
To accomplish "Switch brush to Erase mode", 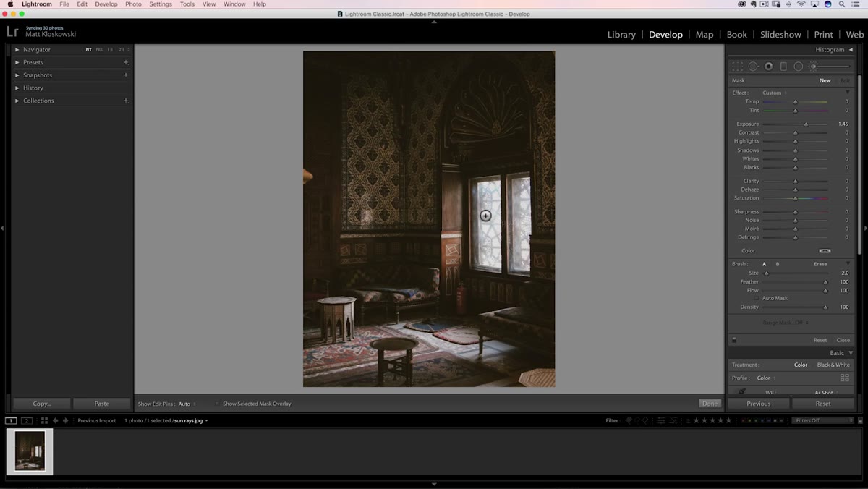I will (820, 264).
